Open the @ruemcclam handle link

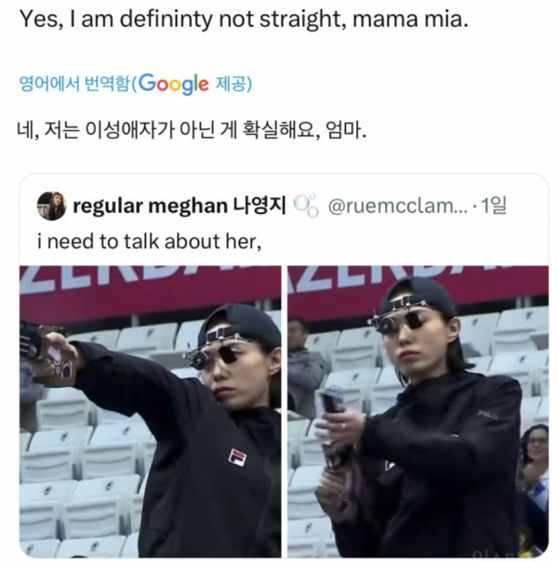point(397,206)
